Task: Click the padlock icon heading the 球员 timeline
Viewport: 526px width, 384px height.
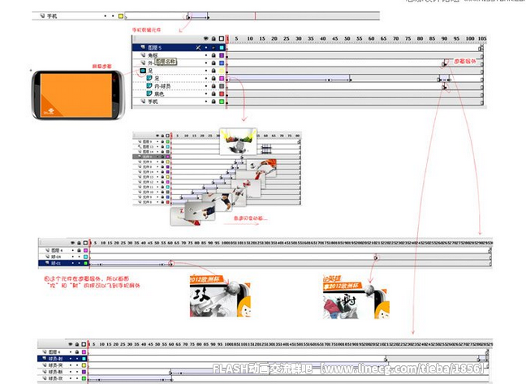Action: pyautogui.click(x=77, y=344)
